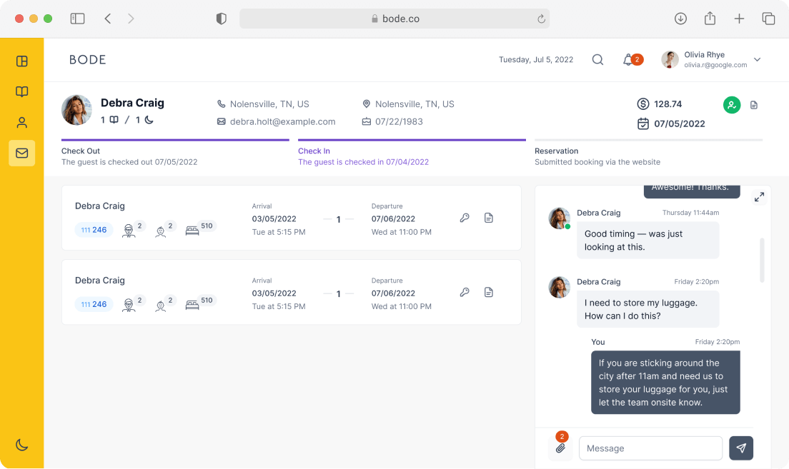Click the dollar balance icon beside 128.74

point(642,104)
